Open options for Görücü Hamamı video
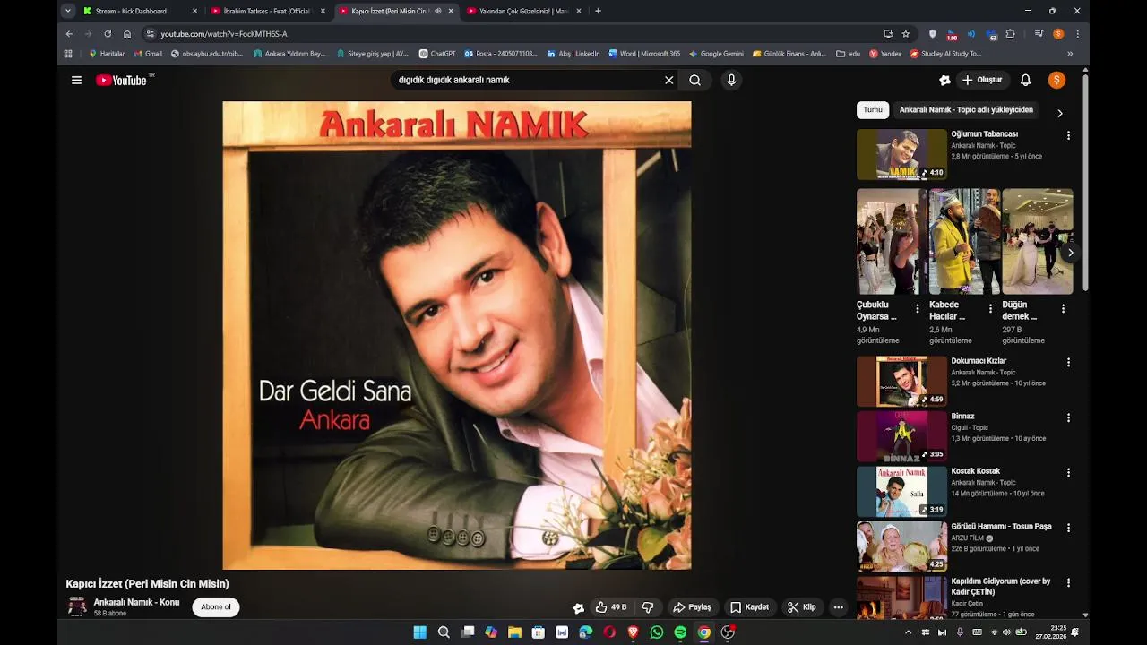 1068,528
